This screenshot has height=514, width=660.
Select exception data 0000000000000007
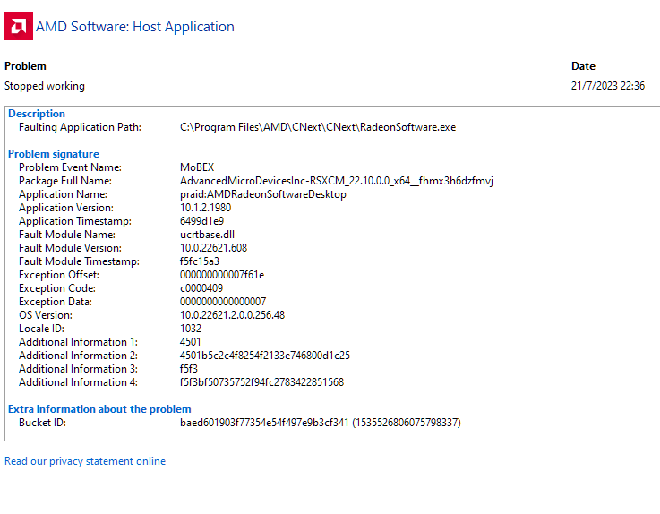click(x=223, y=302)
